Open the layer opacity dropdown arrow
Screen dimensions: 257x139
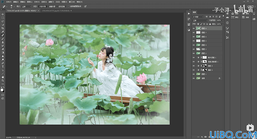(223, 20)
